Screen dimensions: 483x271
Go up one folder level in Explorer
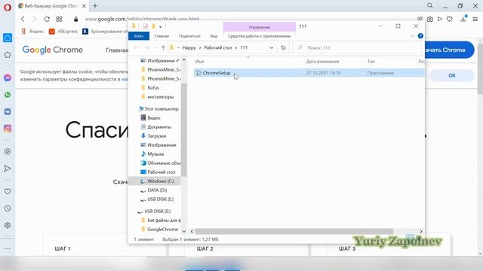(x=163, y=47)
